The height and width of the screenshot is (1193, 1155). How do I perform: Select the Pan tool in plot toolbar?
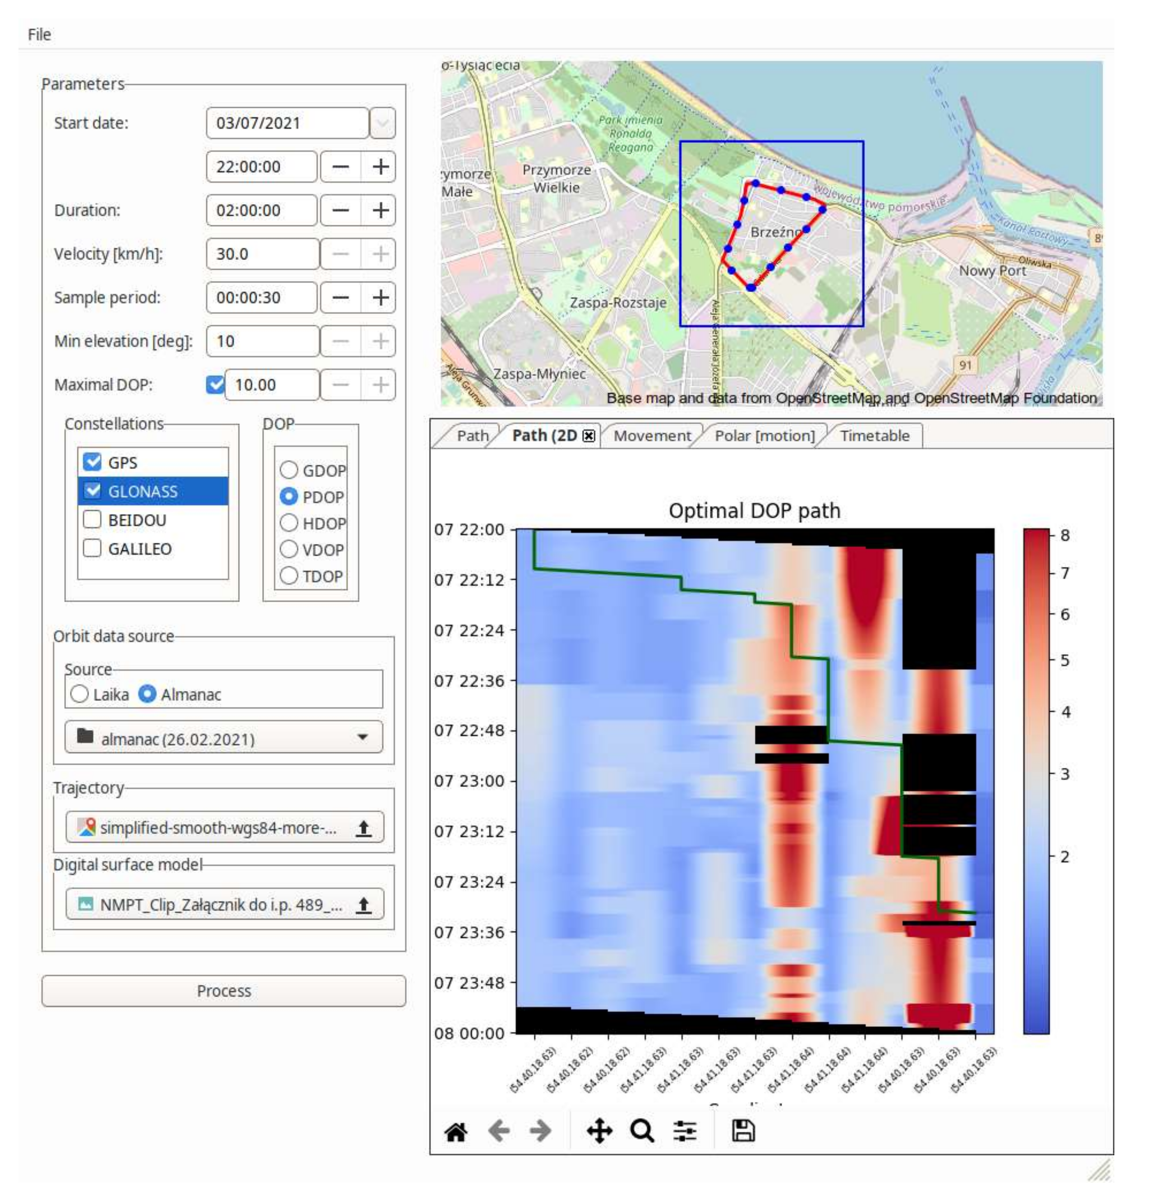pyautogui.click(x=599, y=1131)
